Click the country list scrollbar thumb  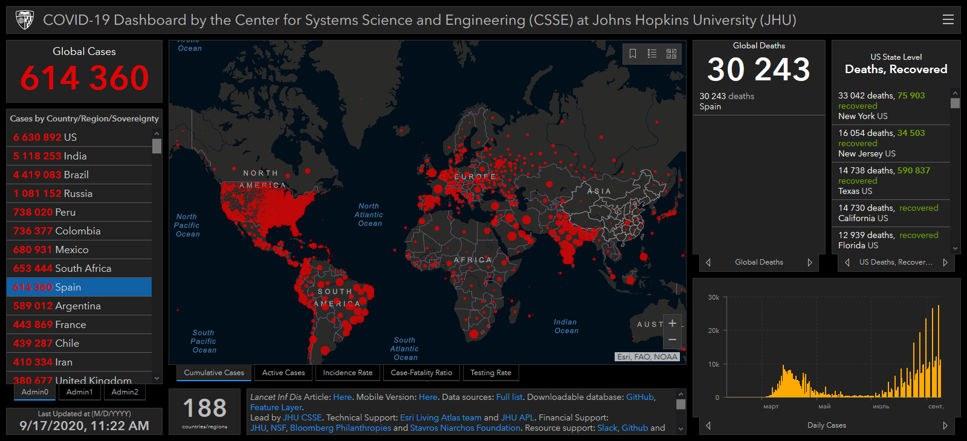[157, 146]
